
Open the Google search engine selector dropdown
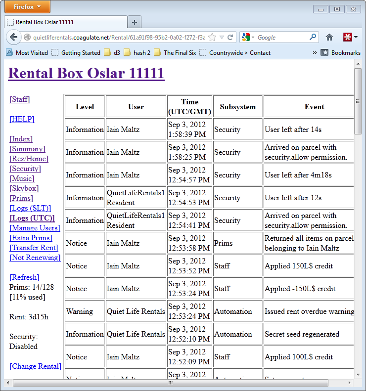249,37
